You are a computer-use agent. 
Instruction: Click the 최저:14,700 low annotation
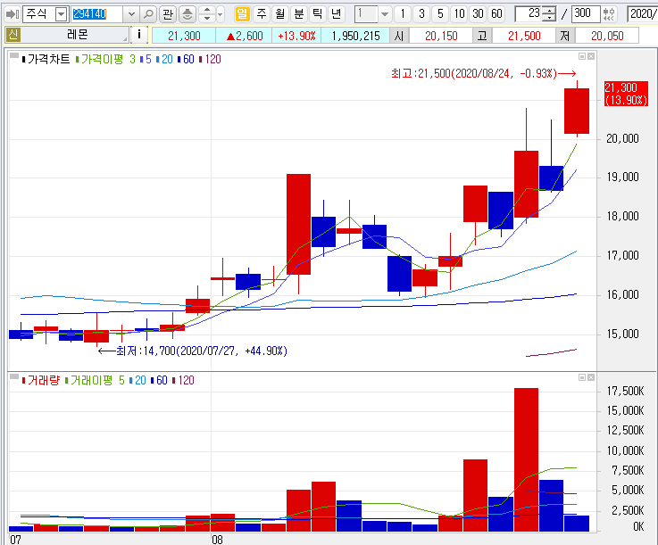tap(193, 351)
